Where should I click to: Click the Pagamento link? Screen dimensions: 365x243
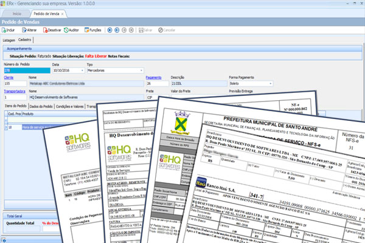154,77
